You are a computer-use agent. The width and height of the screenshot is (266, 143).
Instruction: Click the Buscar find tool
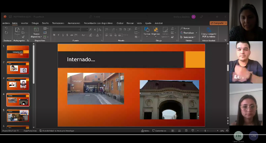(x=185, y=28)
